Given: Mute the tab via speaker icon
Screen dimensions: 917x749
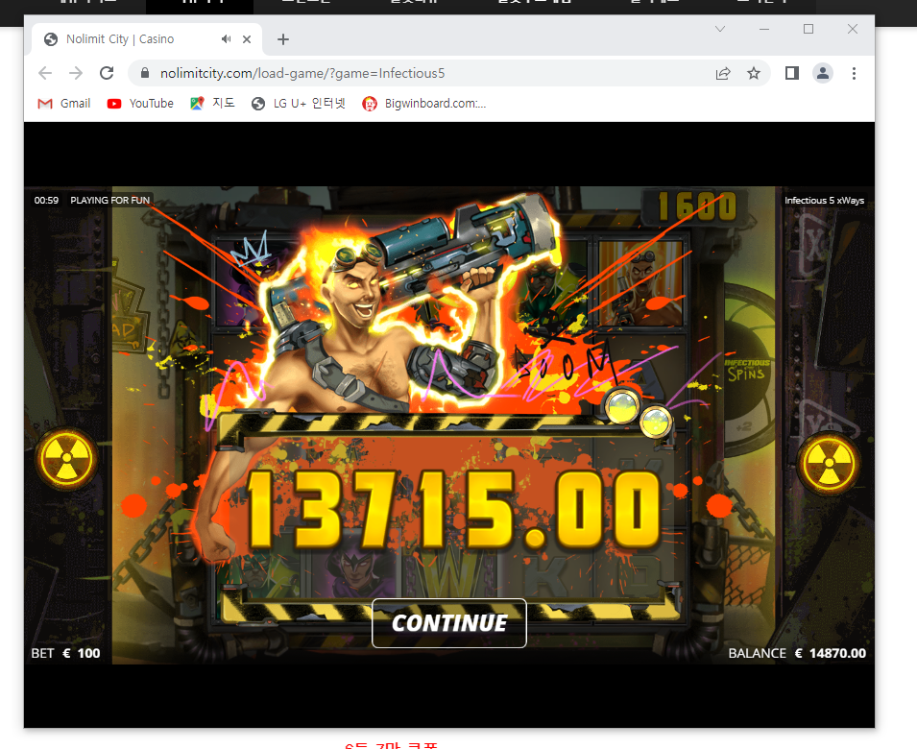Looking at the screenshot, I should (226, 39).
